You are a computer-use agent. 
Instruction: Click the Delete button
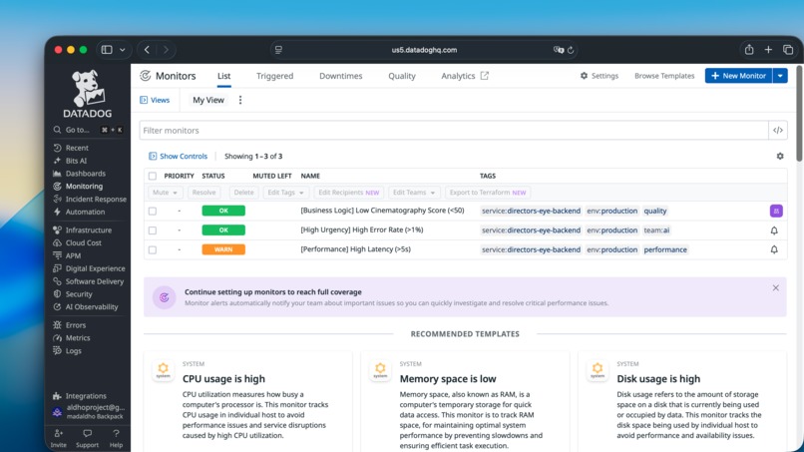[243, 193]
